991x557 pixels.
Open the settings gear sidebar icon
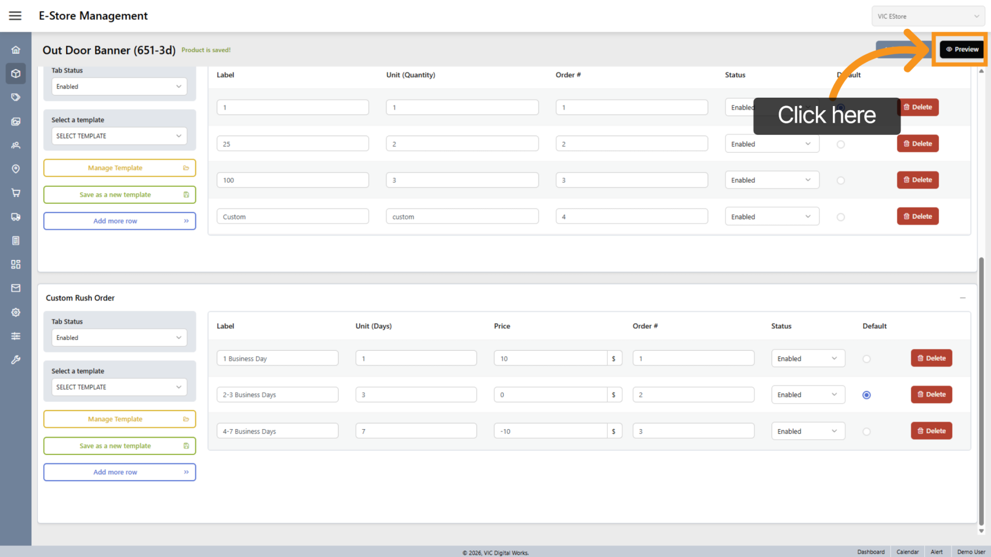coord(16,312)
